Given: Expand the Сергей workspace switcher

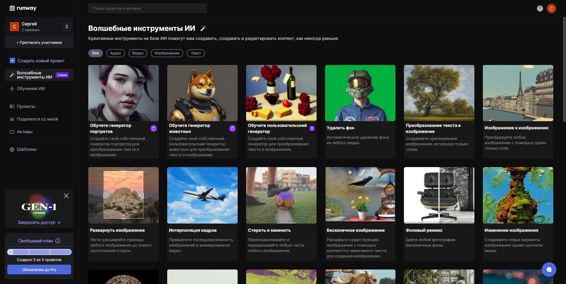Looking at the screenshot, I should pyautogui.click(x=67, y=27).
